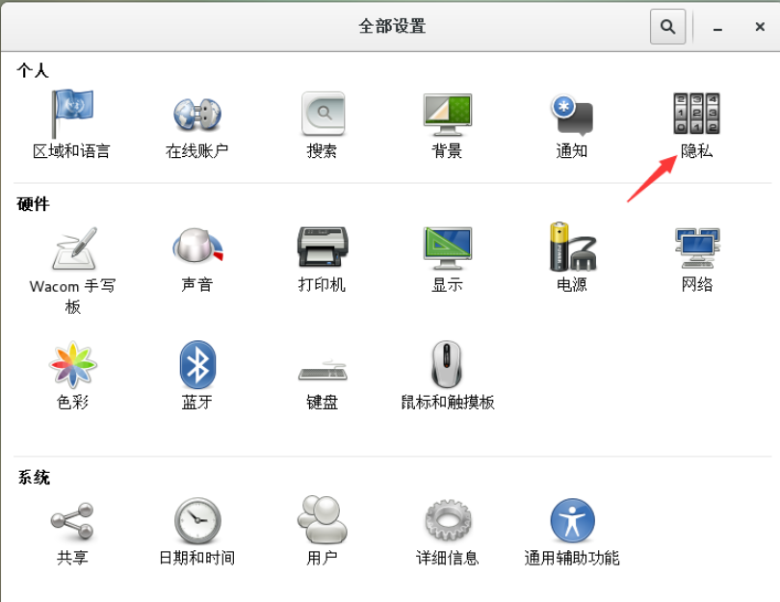Open the 用户 users icon
The width and height of the screenshot is (780, 602).
pos(323,519)
